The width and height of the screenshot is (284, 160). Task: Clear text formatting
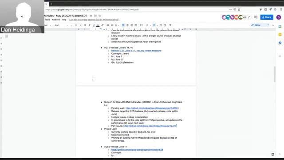coord(170,25)
